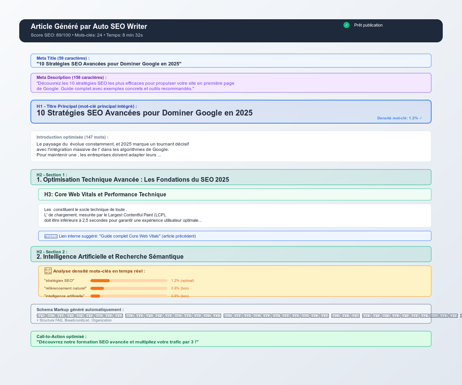Image resolution: width=462 pixels, height=385 pixels.
Task: Click the heading '1. Optimisation Technique Avancée'
Action: tap(133, 179)
